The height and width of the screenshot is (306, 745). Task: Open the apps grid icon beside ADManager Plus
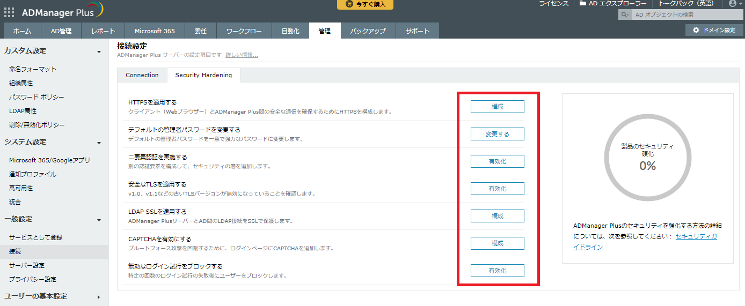10,12
